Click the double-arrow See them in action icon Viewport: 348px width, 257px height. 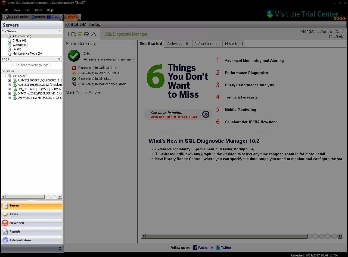point(206,115)
